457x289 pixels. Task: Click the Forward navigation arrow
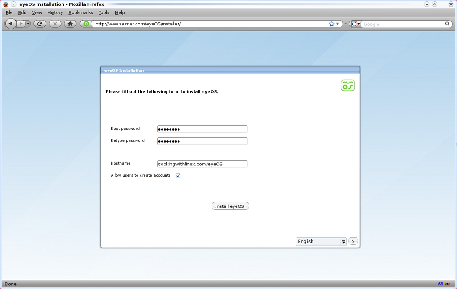coord(21,24)
